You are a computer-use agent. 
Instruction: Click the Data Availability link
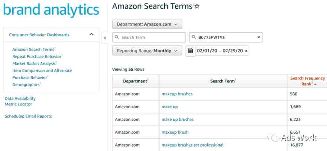pos(20,98)
